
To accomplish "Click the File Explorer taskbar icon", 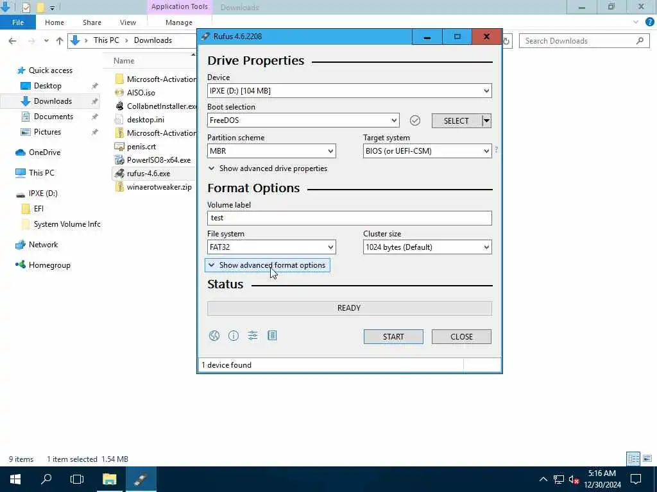I will click(x=109, y=479).
